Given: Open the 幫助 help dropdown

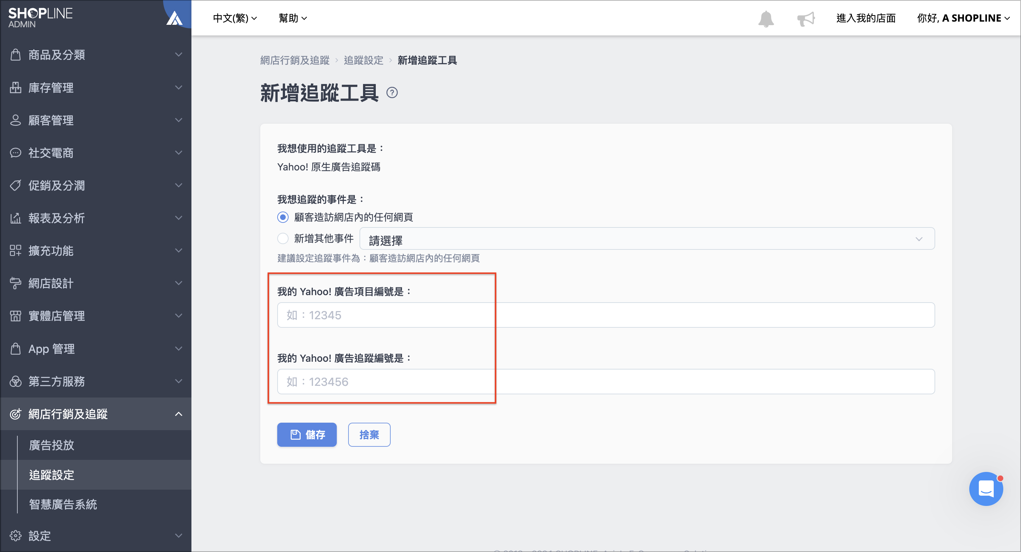Looking at the screenshot, I should (293, 18).
